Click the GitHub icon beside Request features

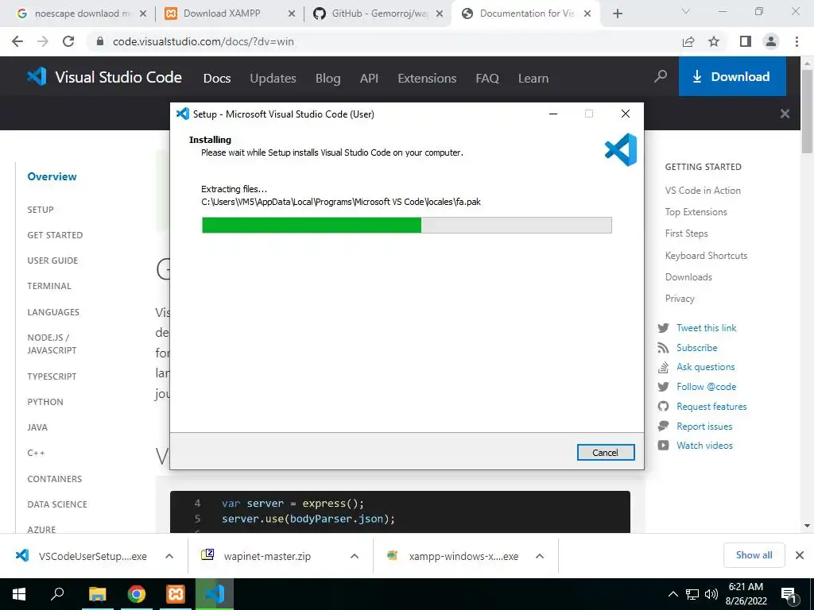coord(663,406)
